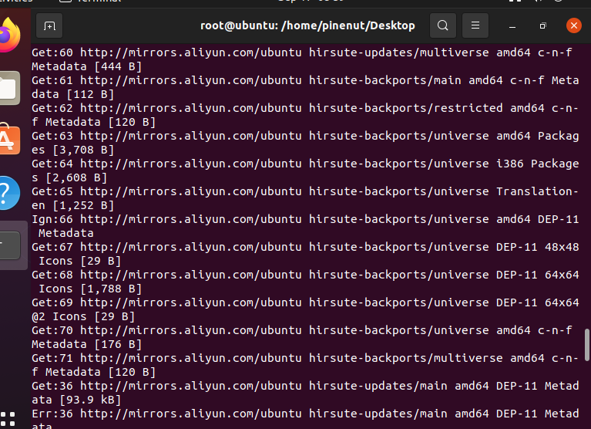
Task: Click the Icons [1,788 B] text
Action: (90, 289)
